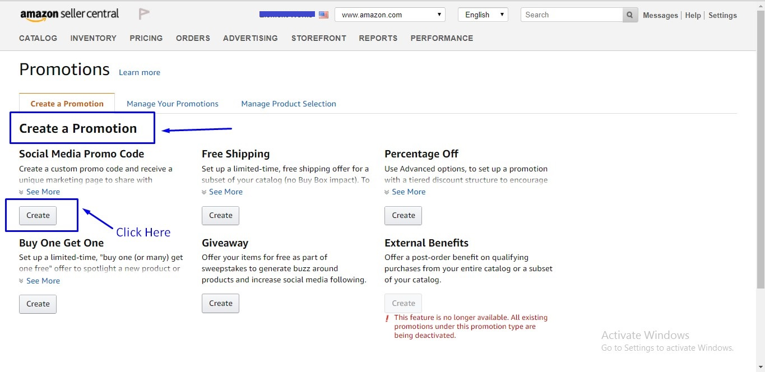This screenshot has width=765, height=372.
Task: Switch to Manage Product Selection tab
Action: (x=289, y=104)
